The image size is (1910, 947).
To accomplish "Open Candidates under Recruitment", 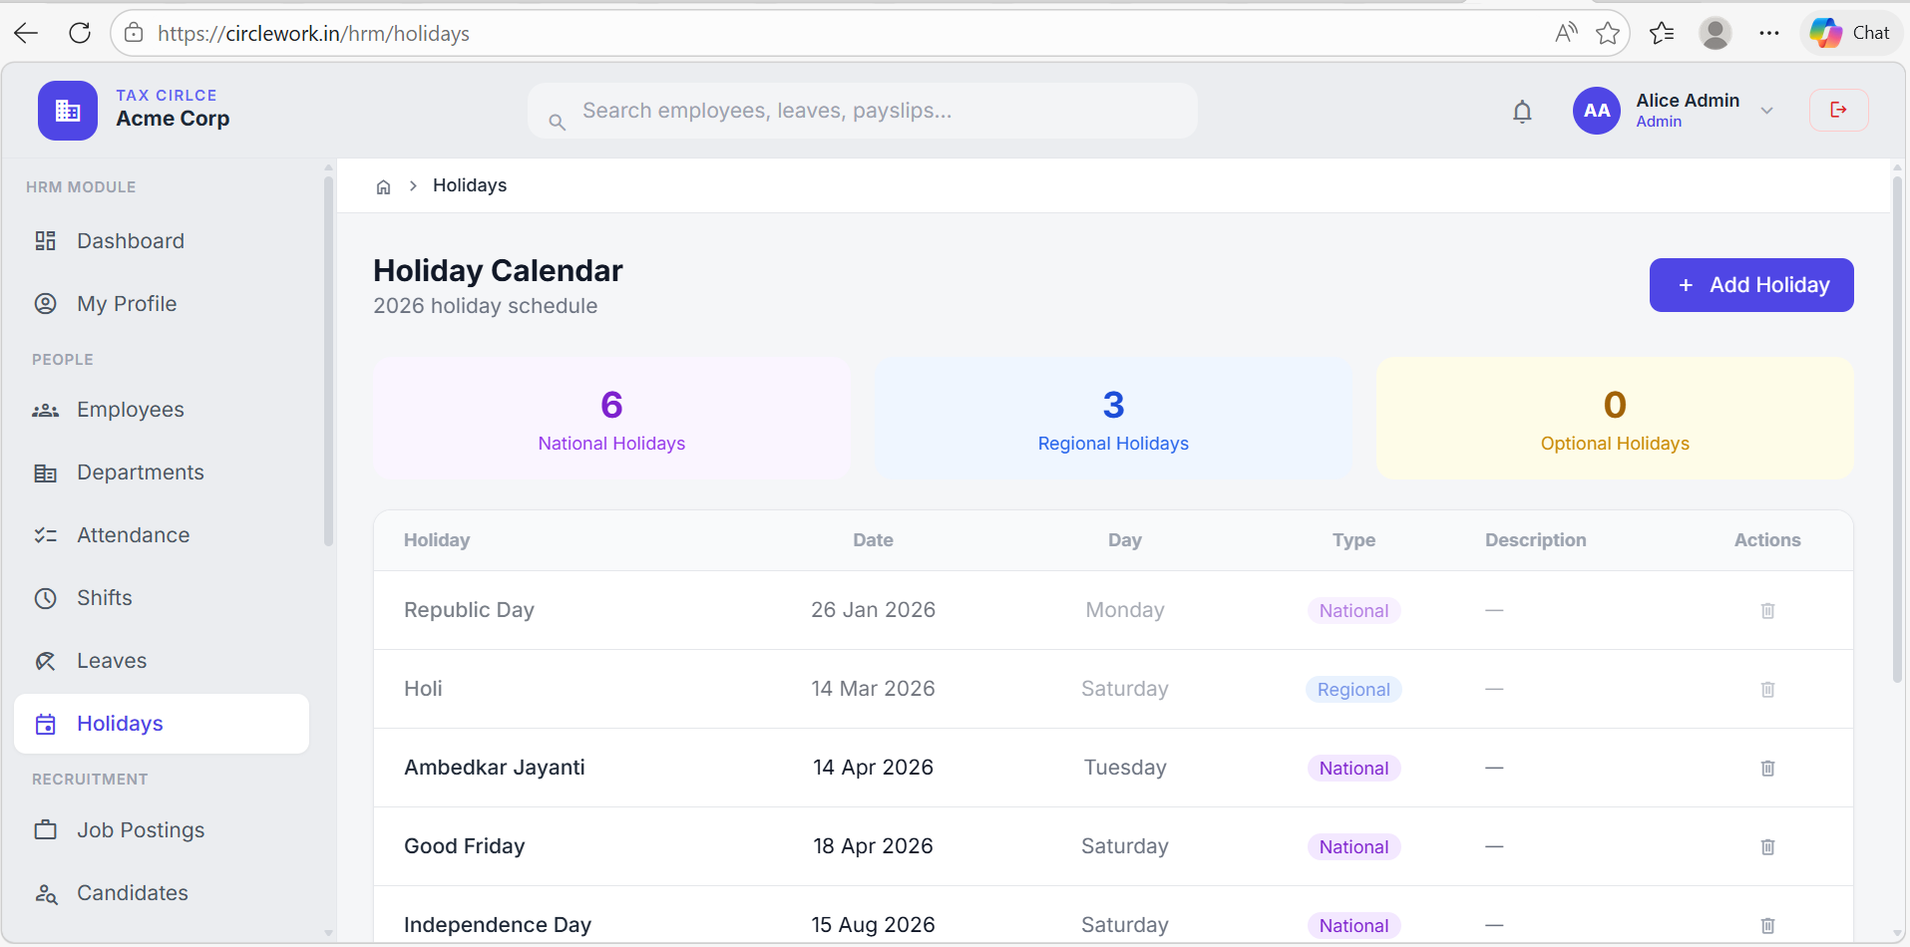I will pos(133,892).
